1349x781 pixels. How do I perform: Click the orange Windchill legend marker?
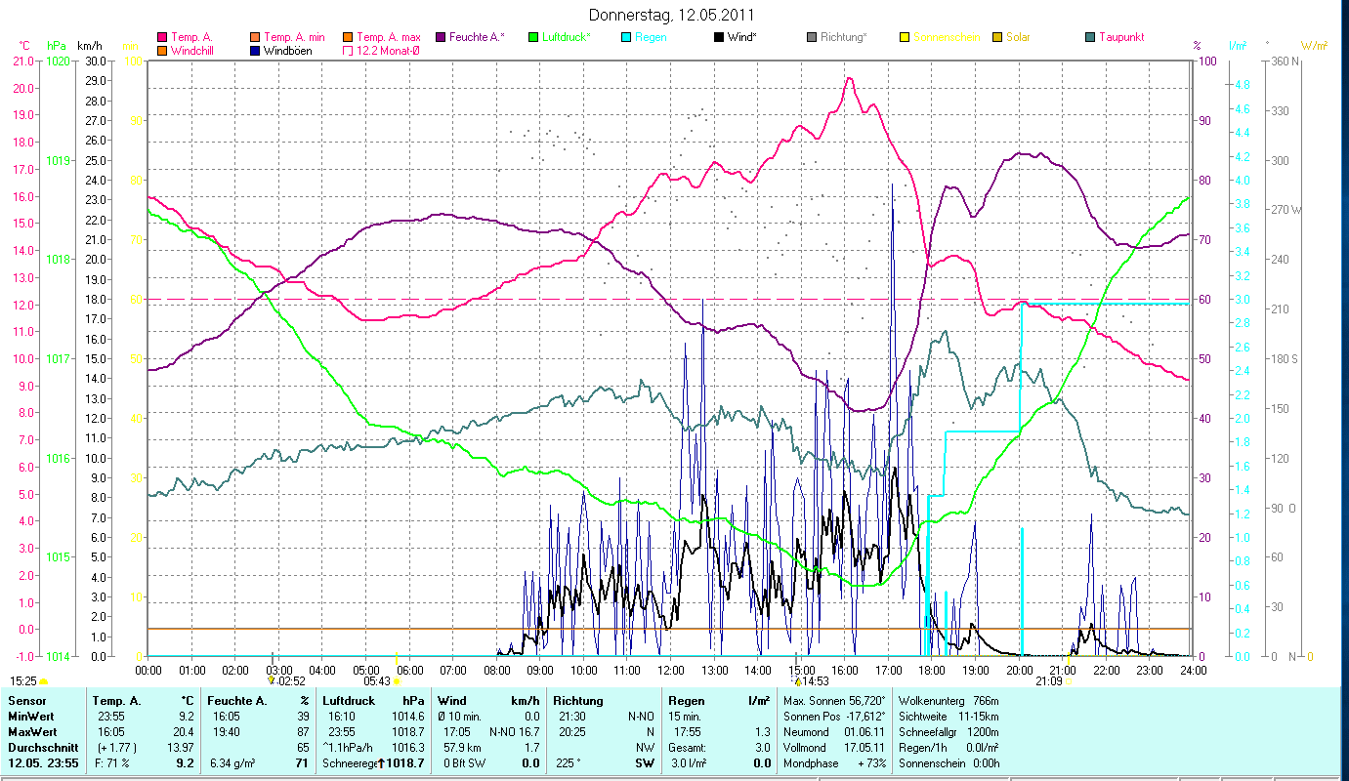[x=162, y=50]
